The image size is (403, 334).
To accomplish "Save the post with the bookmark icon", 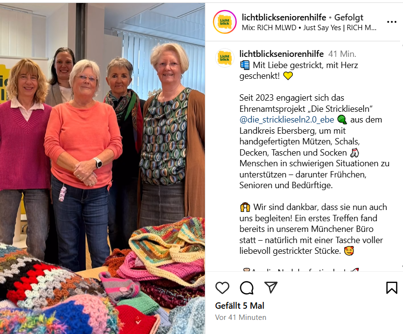I will (392, 287).
